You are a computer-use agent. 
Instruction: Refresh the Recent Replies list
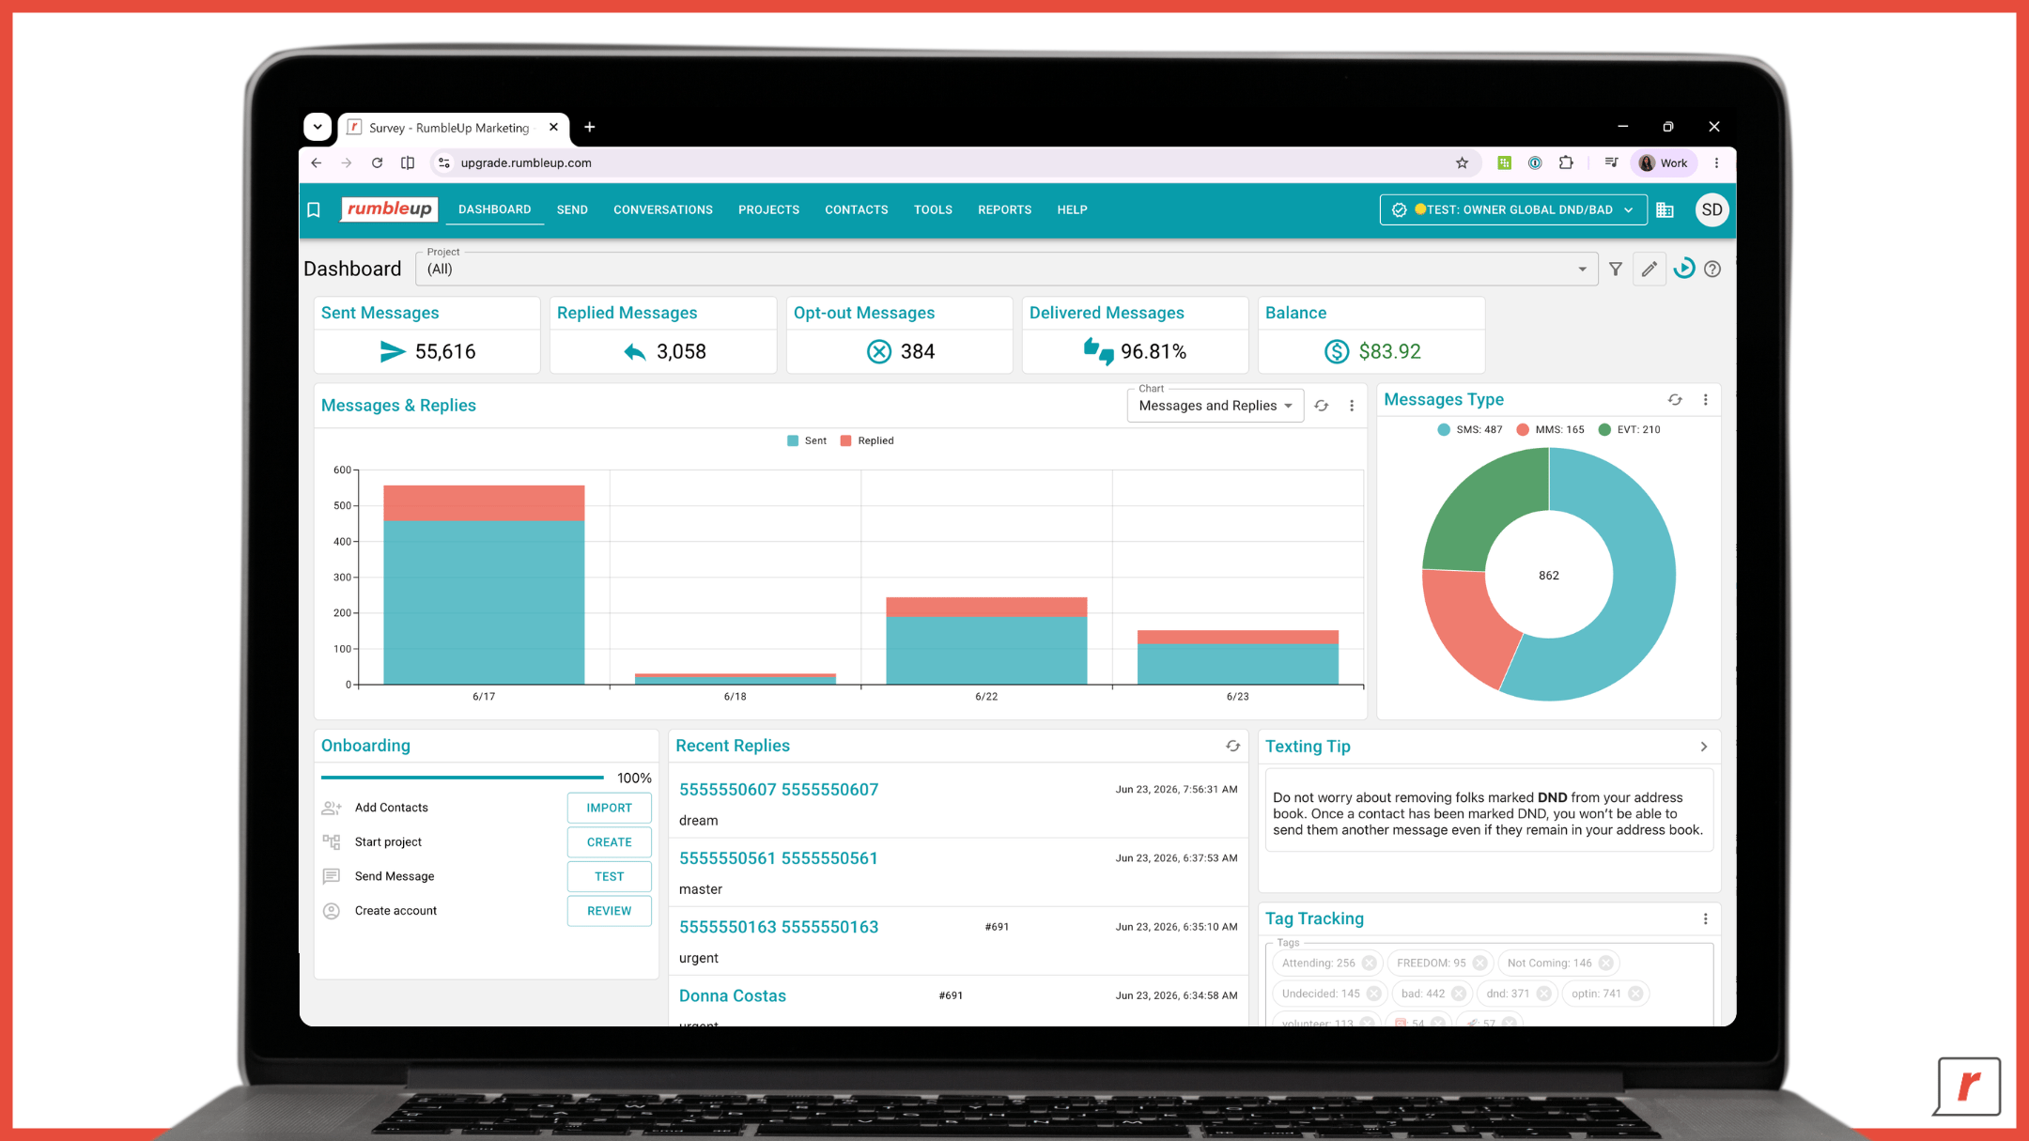point(1233,747)
